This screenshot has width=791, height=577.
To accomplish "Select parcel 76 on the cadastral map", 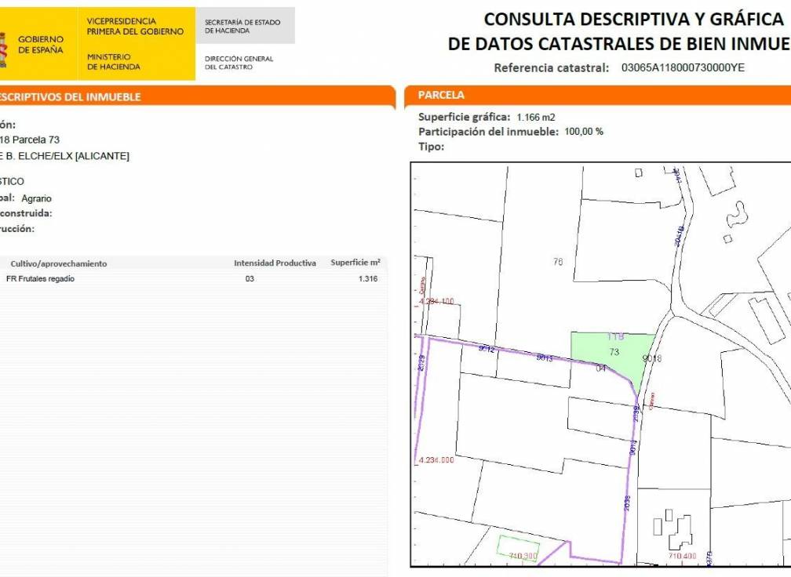I will [557, 262].
